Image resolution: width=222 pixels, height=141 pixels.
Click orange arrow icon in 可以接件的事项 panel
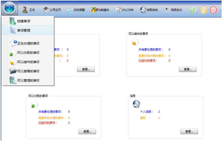click(x=135, y=42)
